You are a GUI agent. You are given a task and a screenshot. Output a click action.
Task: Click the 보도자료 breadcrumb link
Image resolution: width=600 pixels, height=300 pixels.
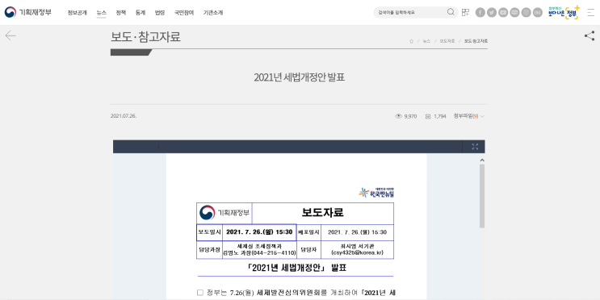(447, 41)
